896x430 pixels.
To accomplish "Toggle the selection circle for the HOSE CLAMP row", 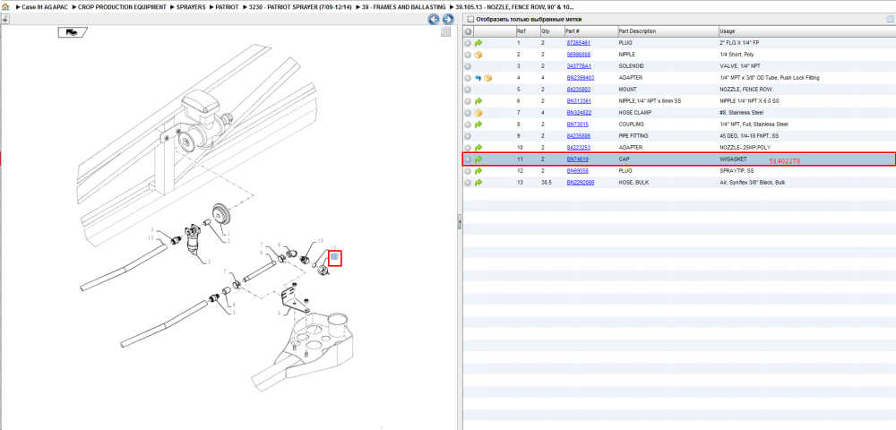I will pyautogui.click(x=468, y=113).
